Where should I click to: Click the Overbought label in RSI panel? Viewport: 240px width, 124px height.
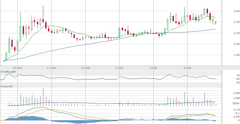pos(8,72)
